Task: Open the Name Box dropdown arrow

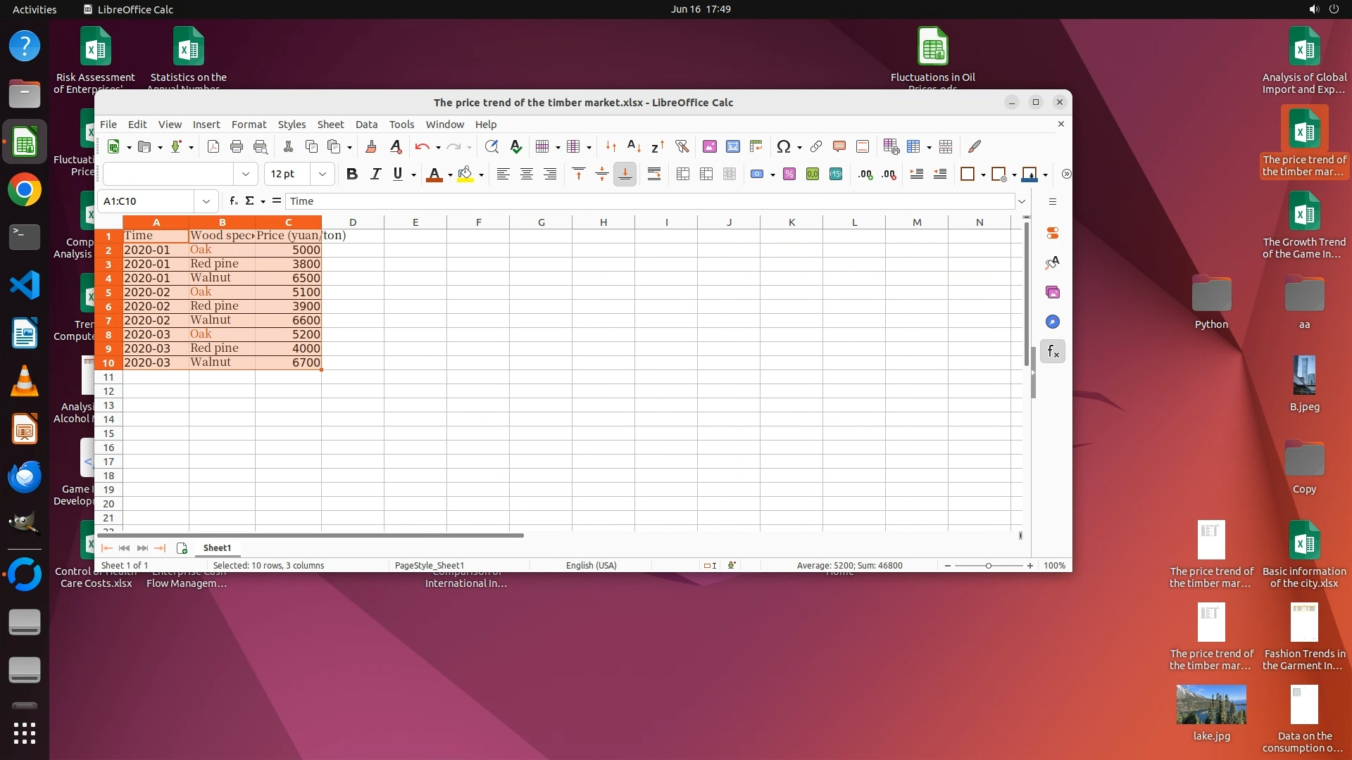Action: tap(206, 201)
